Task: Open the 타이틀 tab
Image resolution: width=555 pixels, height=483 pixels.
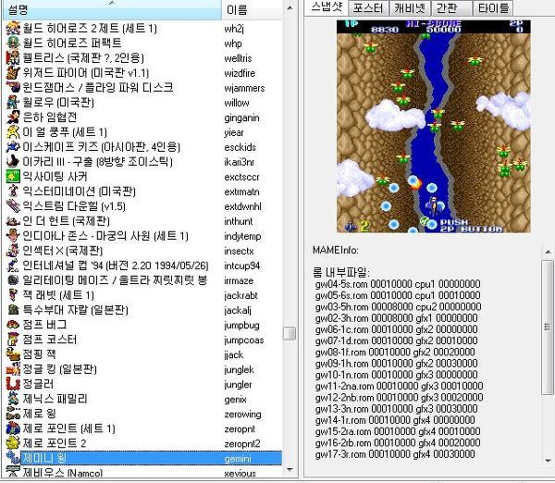Action: [x=493, y=8]
